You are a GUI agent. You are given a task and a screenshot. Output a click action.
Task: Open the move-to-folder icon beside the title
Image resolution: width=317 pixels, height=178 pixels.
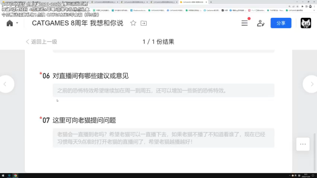[143, 23]
